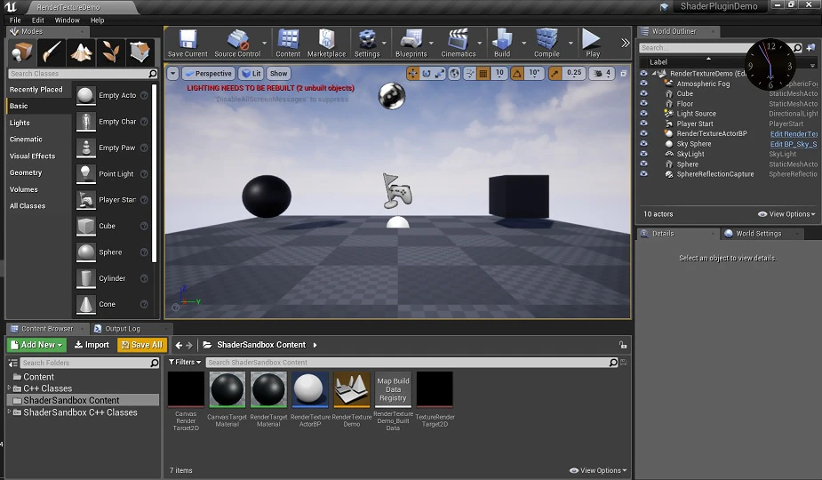Toggle visibility of Light Source actor
822x480 pixels.
click(x=643, y=113)
